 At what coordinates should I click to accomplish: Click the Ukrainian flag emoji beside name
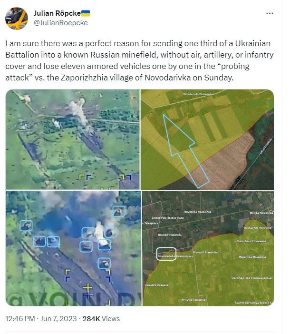[x=86, y=13]
